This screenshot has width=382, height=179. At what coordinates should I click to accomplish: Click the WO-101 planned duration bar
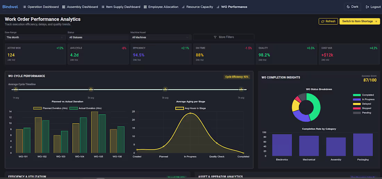(x=19, y=141)
